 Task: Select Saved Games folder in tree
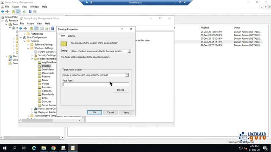49,105
